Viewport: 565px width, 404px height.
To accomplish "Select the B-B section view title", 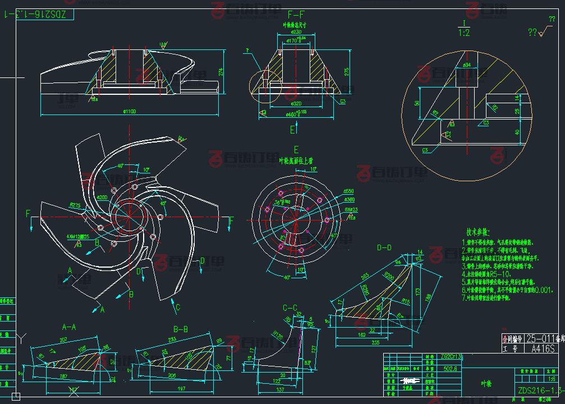I will (x=180, y=329).
